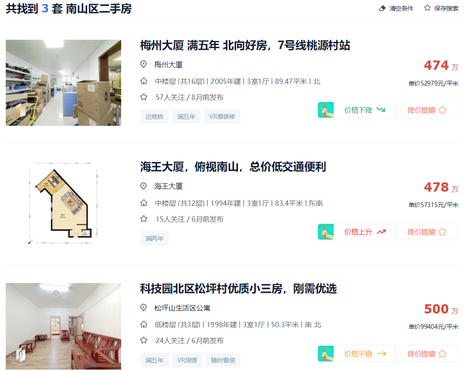The width and height of the screenshot is (470, 370).
Task: Open the VR view icon on 梅州大厦 photo
Action: coord(22,110)
